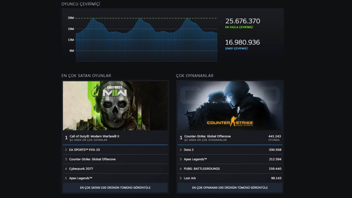Click the 16.980.936 currently online count
This screenshot has width=352, height=198.
click(242, 42)
